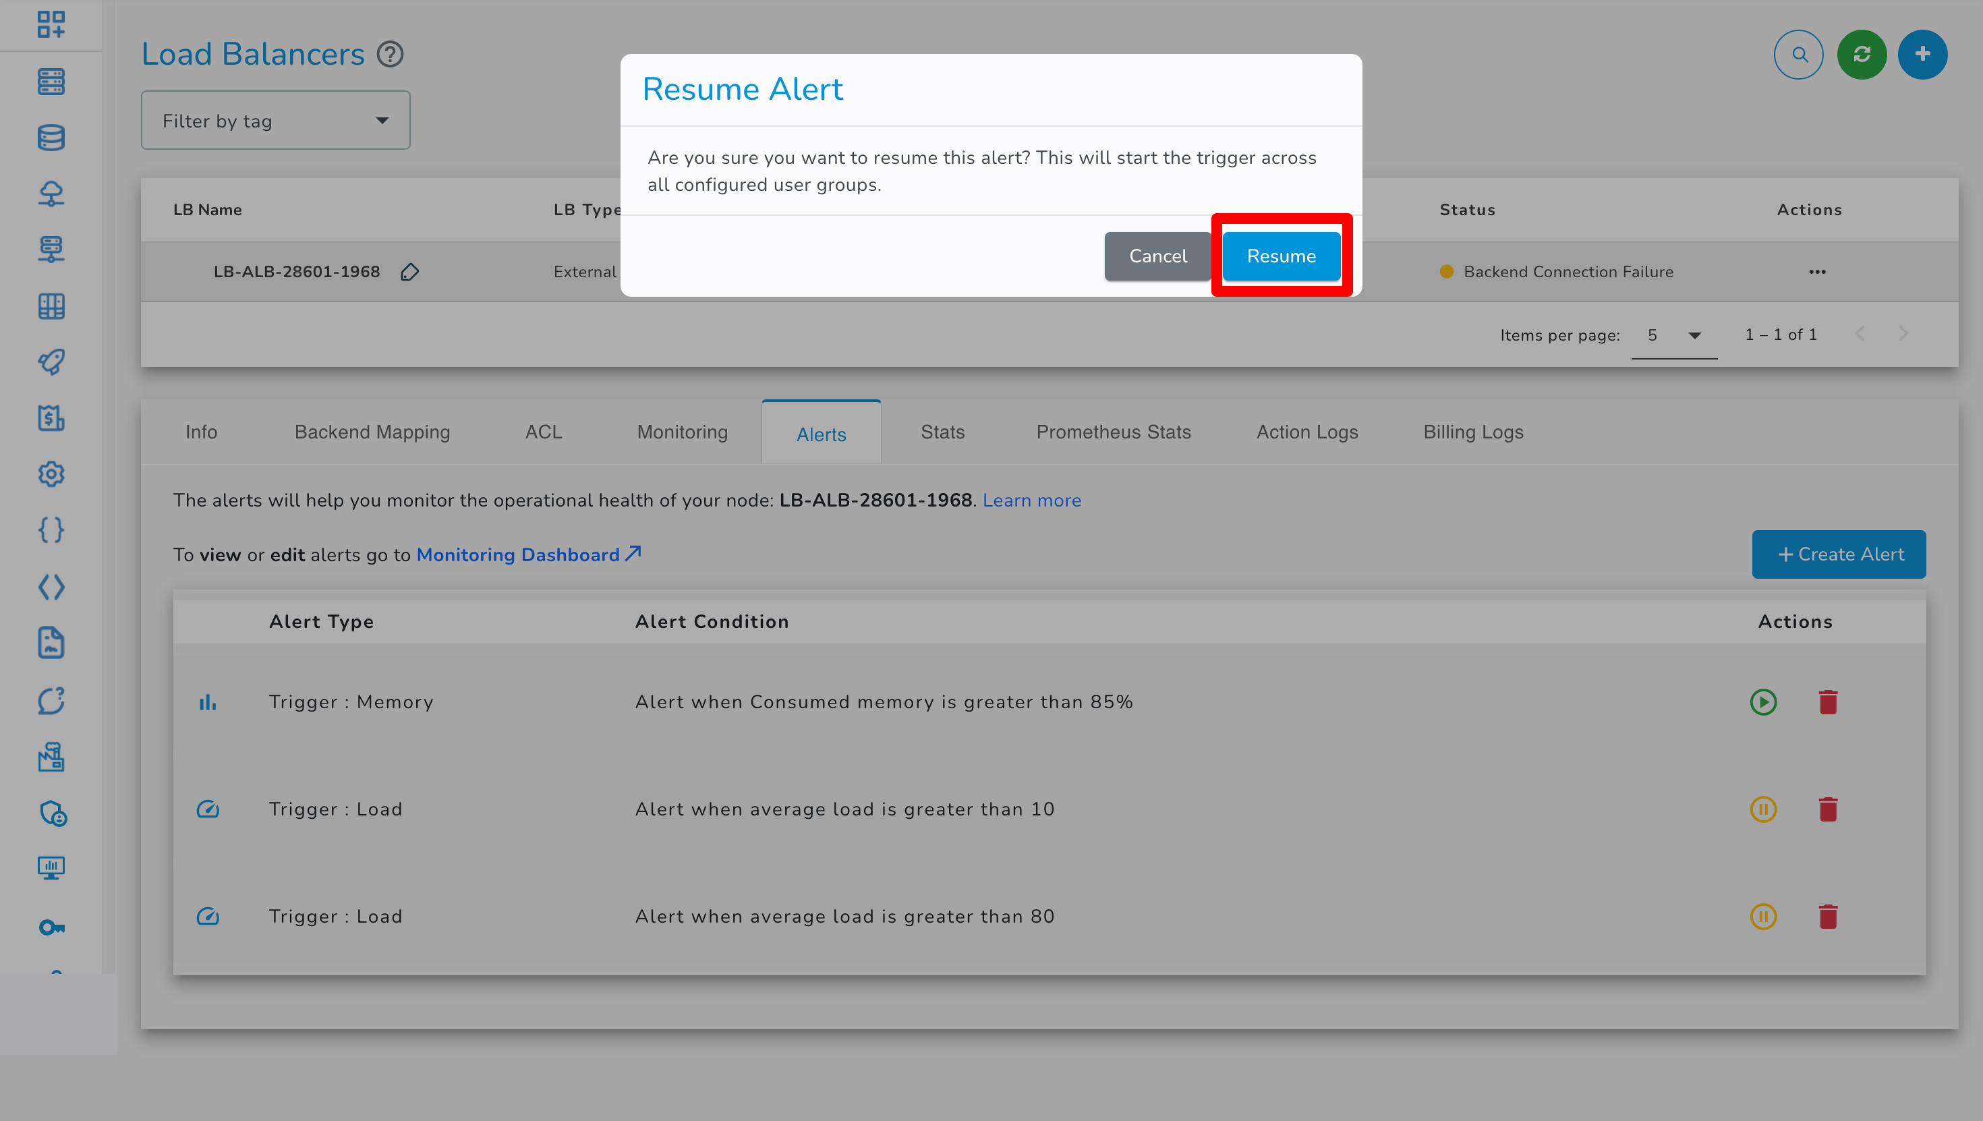1983x1121 pixels.
Task: Delete the Memory trigger alert
Action: pyautogui.click(x=1827, y=702)
